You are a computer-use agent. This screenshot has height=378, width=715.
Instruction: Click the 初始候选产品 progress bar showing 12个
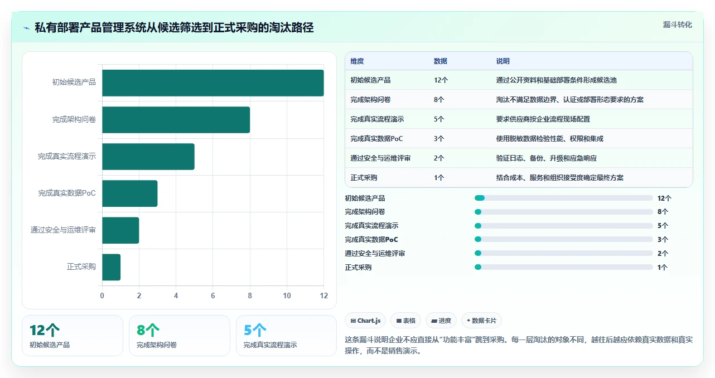point(563,198)
